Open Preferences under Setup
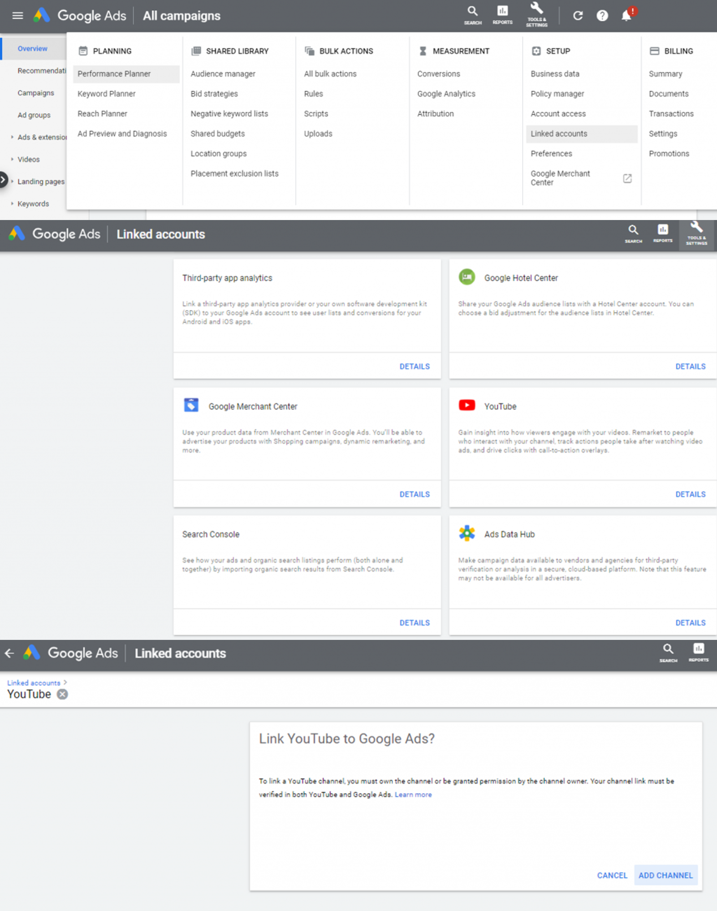The height and width of the screenshot is (911, 717). [x=551, y=154]
